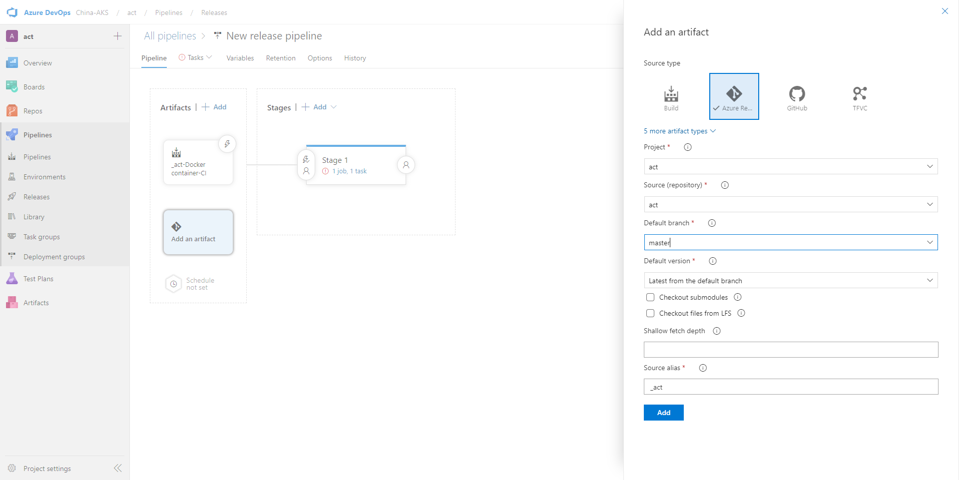
Task: Close the Add an artifact panel
Action: coord(945,11)
